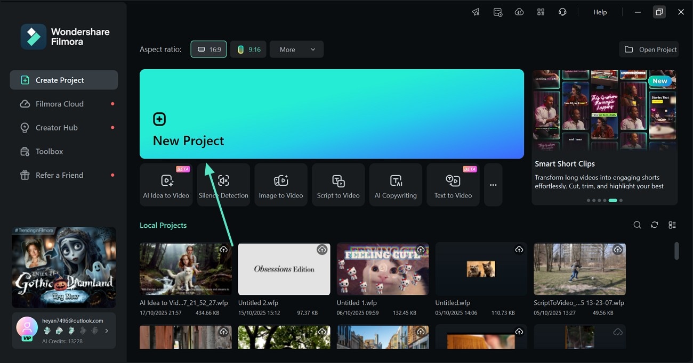Expand the More aspect ratio dropdown
This screenshot has width=693, height=363.
click(296, 49)
